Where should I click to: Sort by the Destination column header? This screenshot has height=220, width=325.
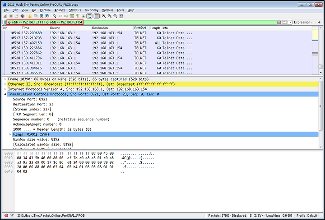click(x=112, y=28)
